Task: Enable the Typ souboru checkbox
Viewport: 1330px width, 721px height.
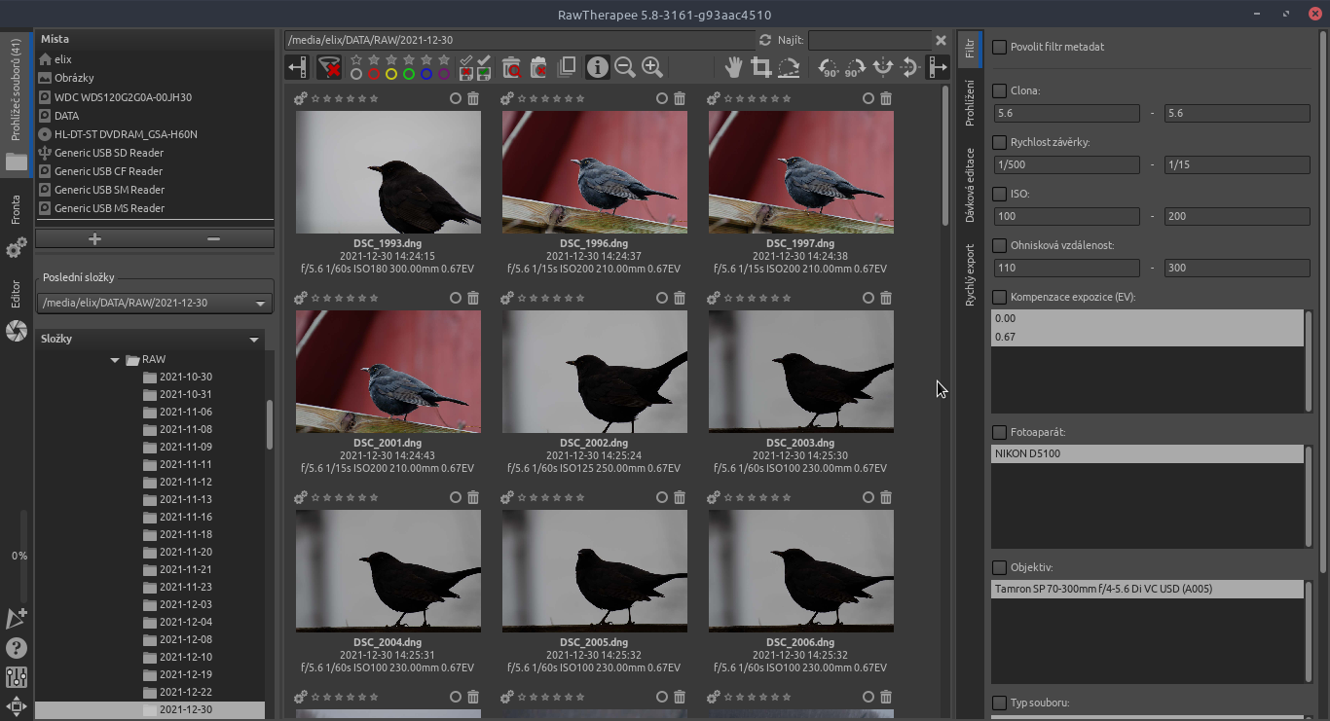Action: (999, 703)
